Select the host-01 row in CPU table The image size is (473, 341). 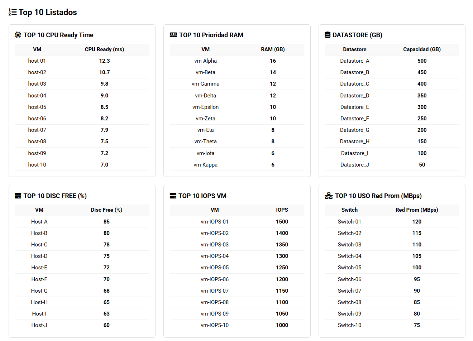pyautogui.click(x=82, y=61)
